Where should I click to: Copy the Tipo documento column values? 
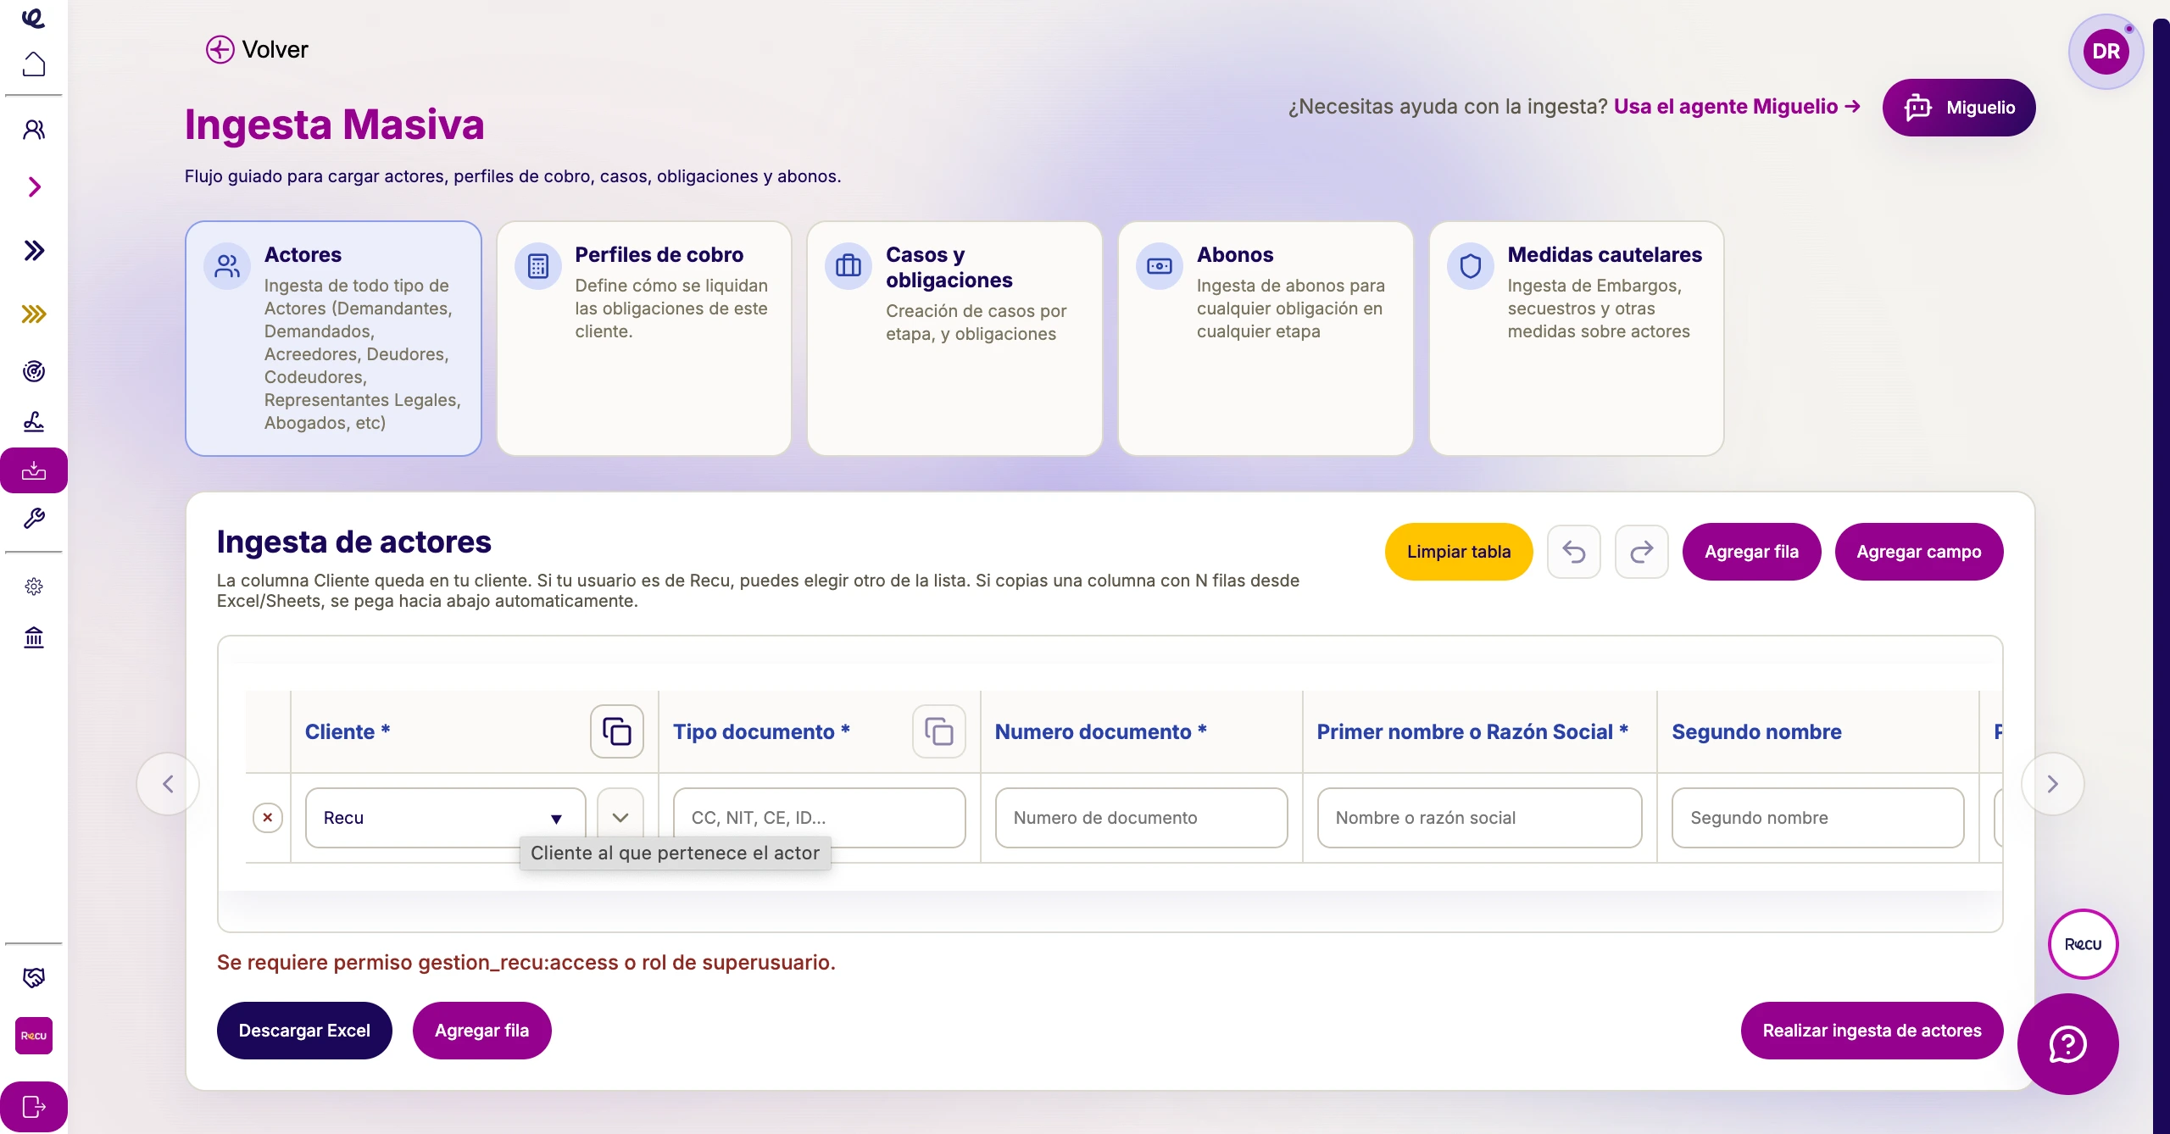[939, 731]
